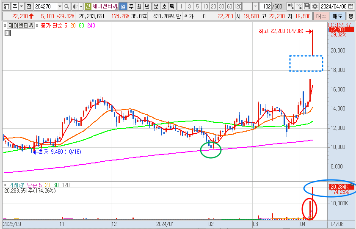Choose the 3 interval button
Viewport: 356px width, 229px height.
coord(189,6)
